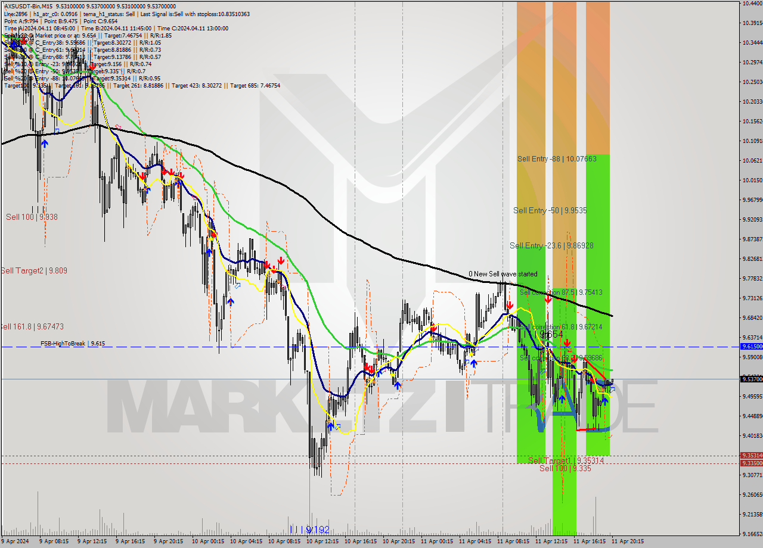
Task: Click the 'Sell Target1 | 9.35314' label
Action: [x=566, y=460]
